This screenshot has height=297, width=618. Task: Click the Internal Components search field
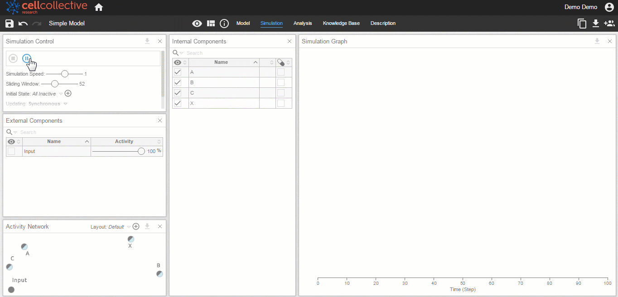click(x=238, y=53)
